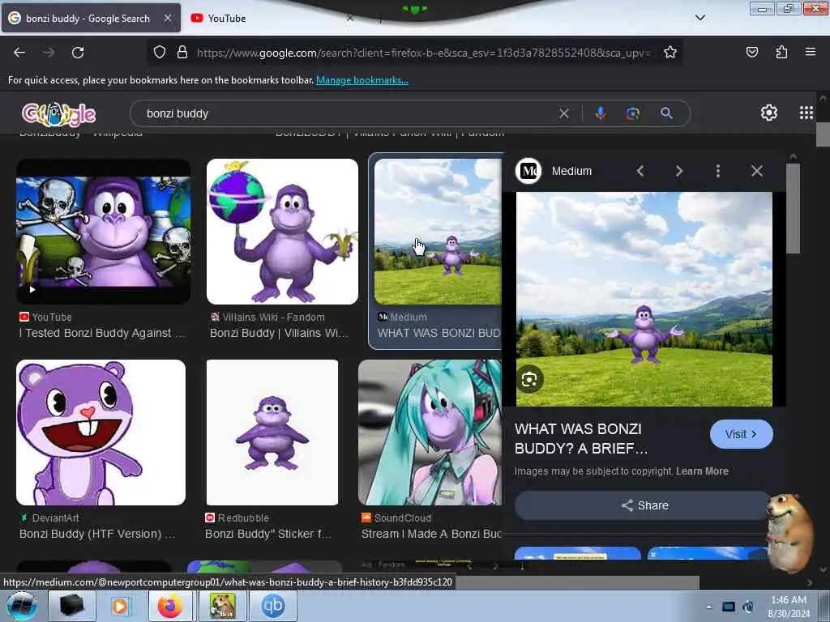Click the page vertical scrollbar thumb
This screenshot has width=830, height=622.
(x=823, y=134)
